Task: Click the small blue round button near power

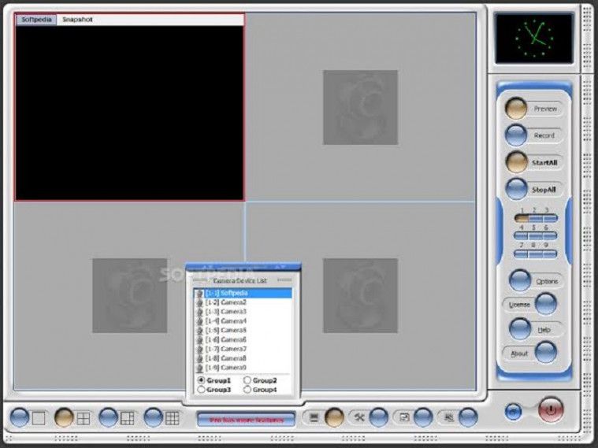Action: [514, 412]
